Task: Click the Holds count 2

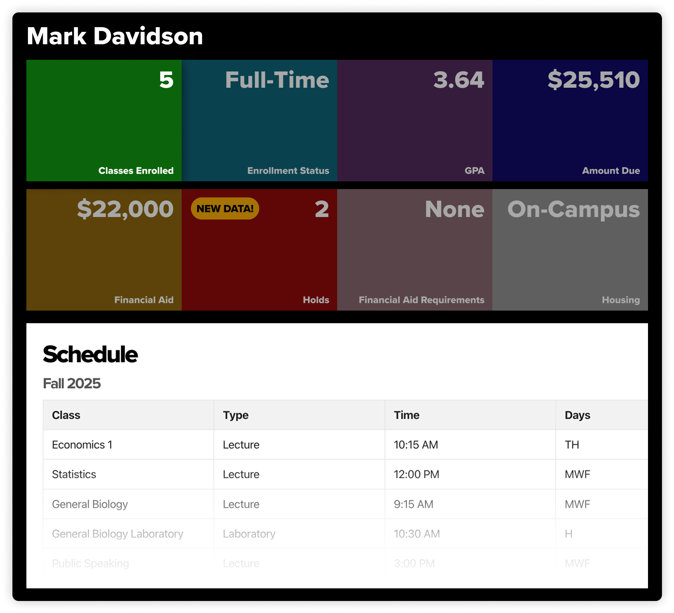Action: (322, 209)
